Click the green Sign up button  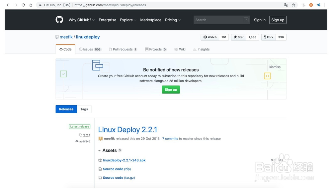click(171, 89)
